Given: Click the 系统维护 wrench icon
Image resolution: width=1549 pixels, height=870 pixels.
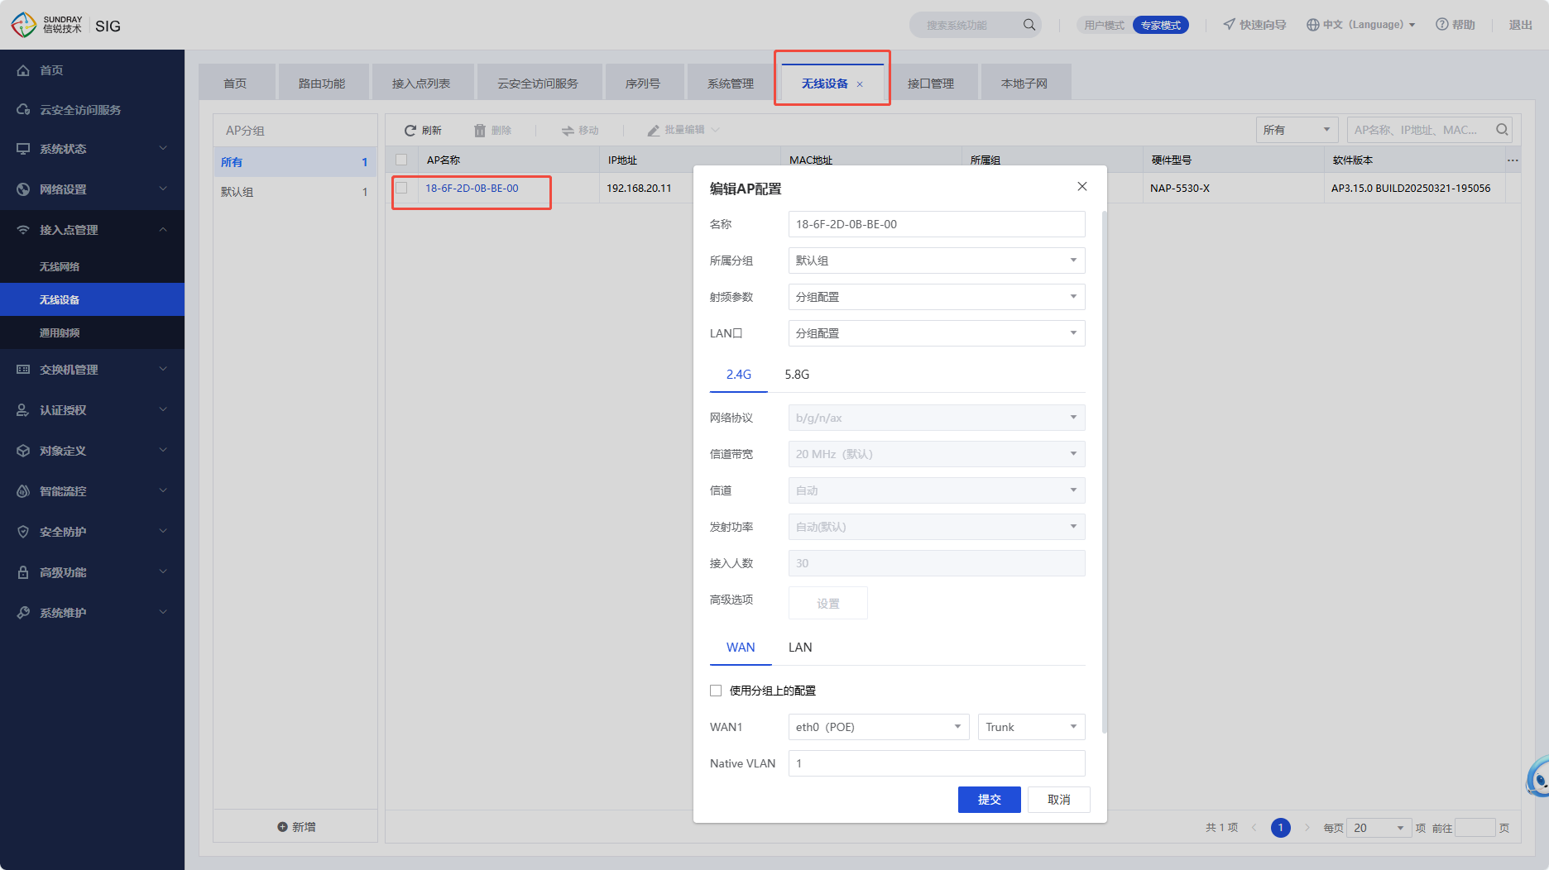Looking at the screenshot, I should [x=23, y=613].
